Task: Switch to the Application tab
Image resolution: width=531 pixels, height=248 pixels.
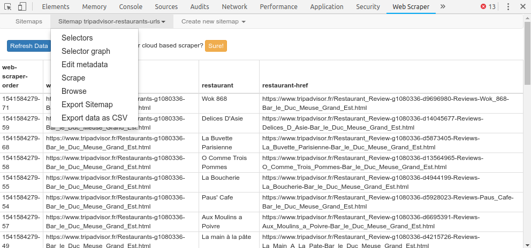Action: (x=327, y=6)
